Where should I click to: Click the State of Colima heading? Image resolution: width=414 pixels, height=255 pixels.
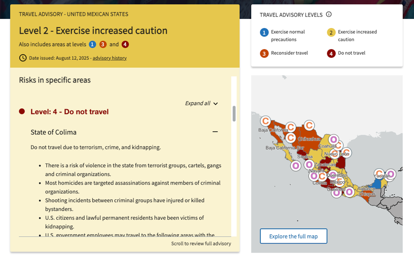[54, 132]
